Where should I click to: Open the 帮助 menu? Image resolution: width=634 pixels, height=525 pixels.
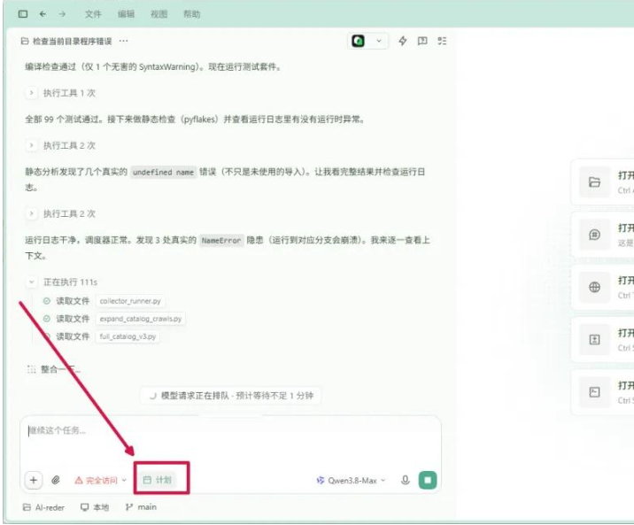(x=191, y=14)
